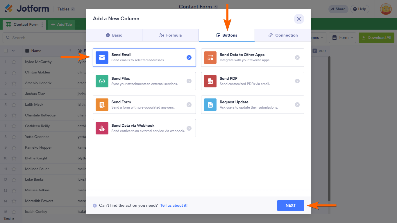The width and height of the screenshot is (397, 223).
Task: Switch to the Connection tab
Action: (x=283, y=35)
